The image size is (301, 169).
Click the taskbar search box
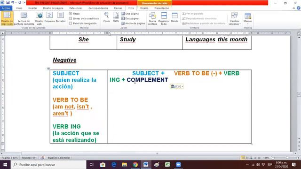(48, 165)
